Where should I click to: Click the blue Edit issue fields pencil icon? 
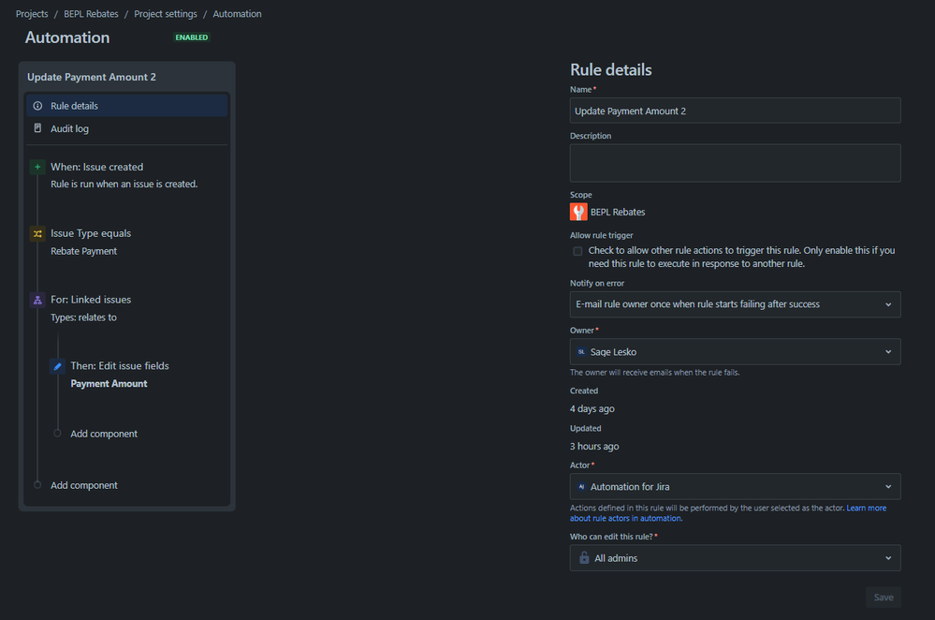coord(57,366)
